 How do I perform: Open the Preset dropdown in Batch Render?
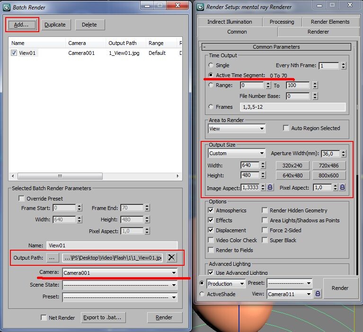point(120,297)
